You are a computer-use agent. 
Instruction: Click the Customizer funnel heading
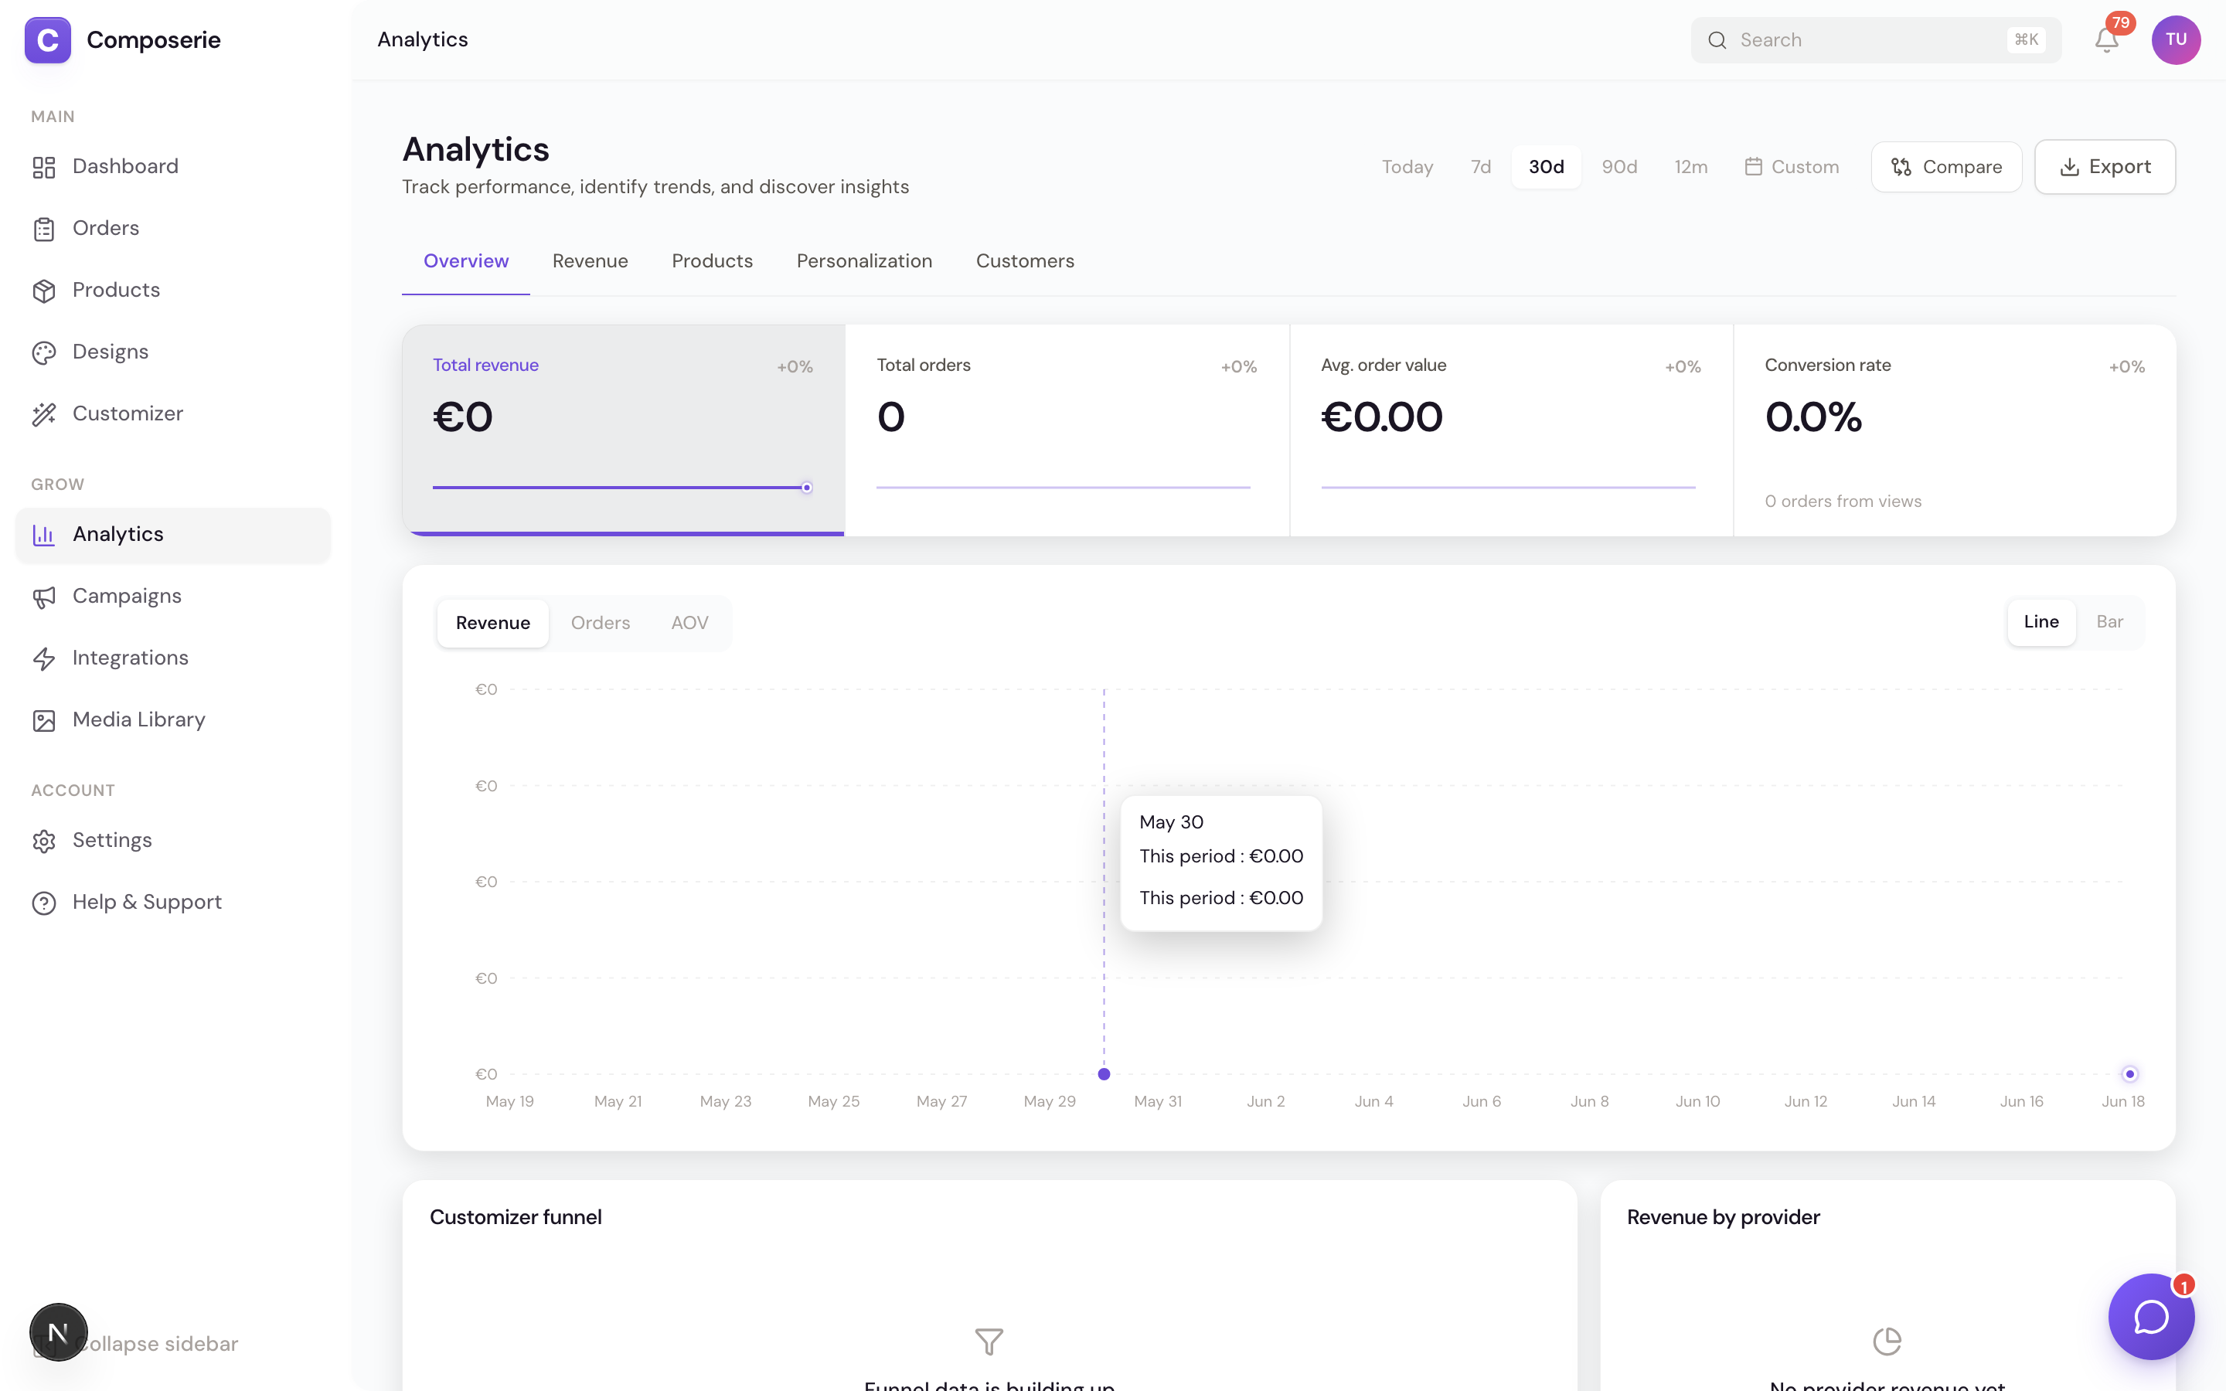pyautogui.click(x=516, y=1217)
